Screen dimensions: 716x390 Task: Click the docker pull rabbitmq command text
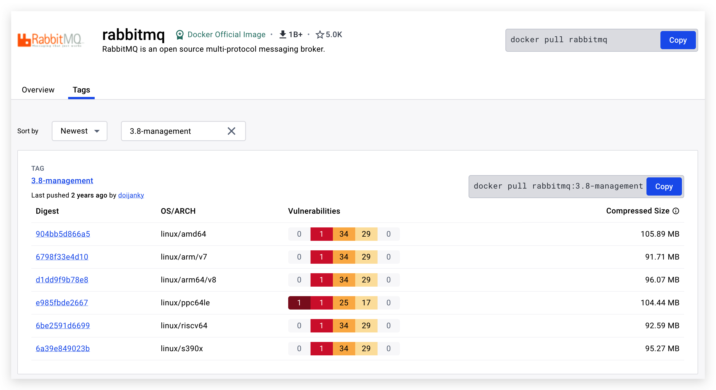559,40
